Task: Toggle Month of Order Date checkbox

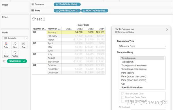Action: pyautogui.click(x=123, y=97)
